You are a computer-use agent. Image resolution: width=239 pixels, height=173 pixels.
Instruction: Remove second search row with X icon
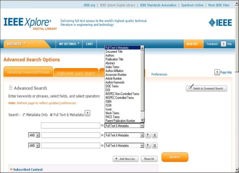coord(155,135)
